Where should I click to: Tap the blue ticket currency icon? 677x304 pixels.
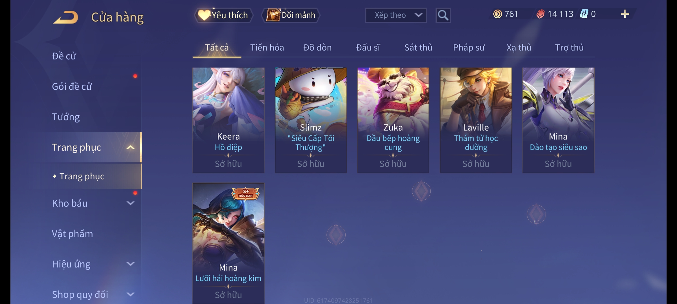[584, 14]
